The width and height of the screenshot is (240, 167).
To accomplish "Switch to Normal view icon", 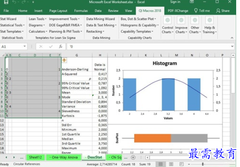I will tap(160, 164).
